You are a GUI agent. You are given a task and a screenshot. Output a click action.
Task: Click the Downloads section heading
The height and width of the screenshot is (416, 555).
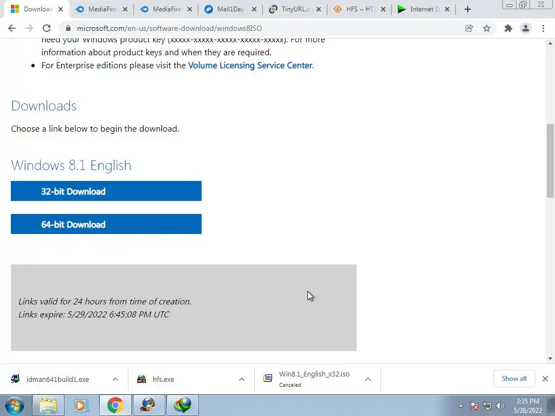point(44,106)
